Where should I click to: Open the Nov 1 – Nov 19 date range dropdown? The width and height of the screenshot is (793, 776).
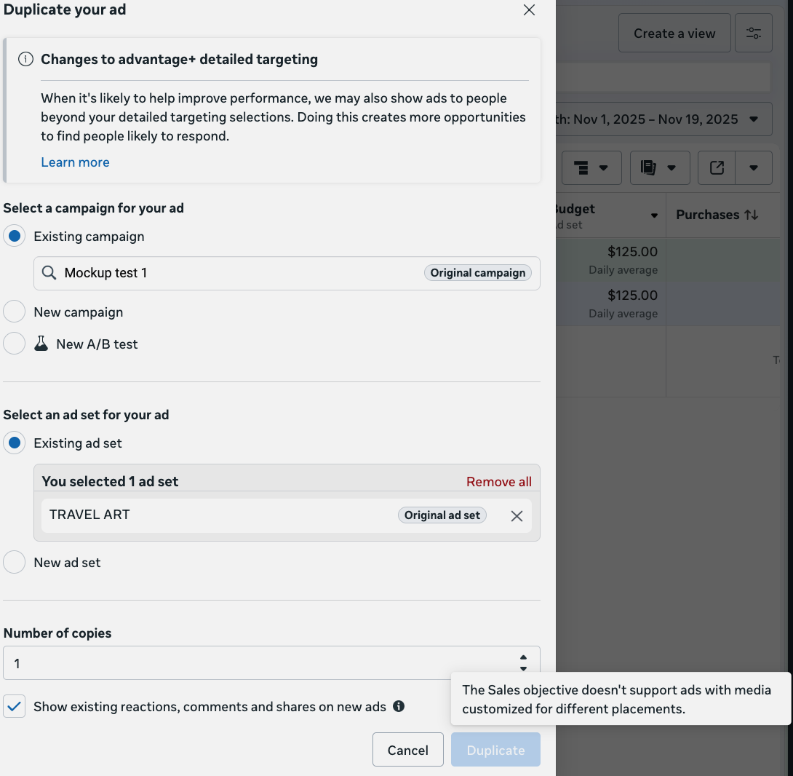664,119
